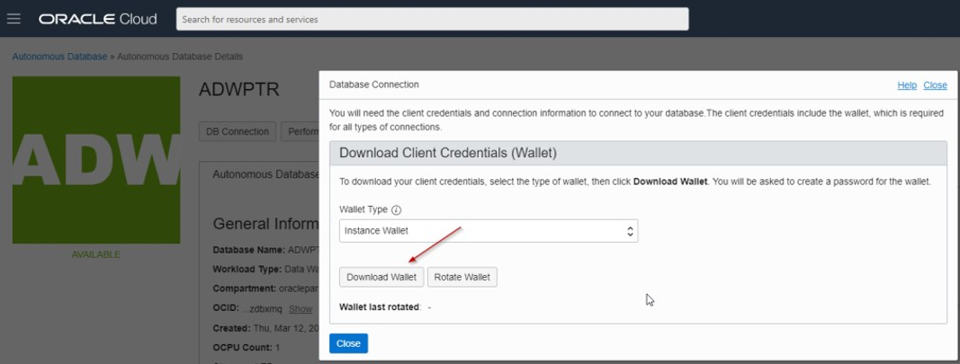Click the Help link in the dialog
This screenshot has width=960, height=364.
coord(907,85)
